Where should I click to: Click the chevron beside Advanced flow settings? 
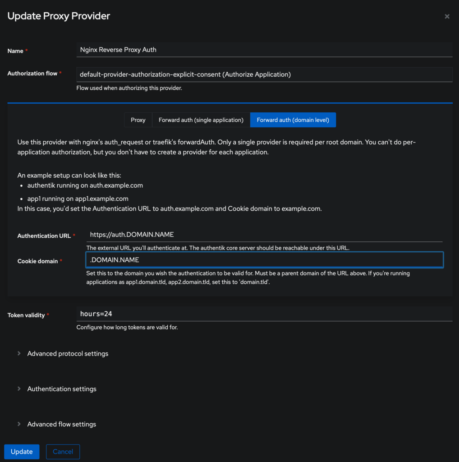19,424
